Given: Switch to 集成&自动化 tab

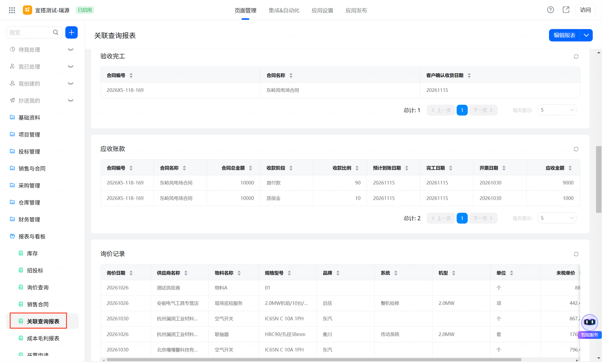Looking at the screenshot, I should point(284,11).
